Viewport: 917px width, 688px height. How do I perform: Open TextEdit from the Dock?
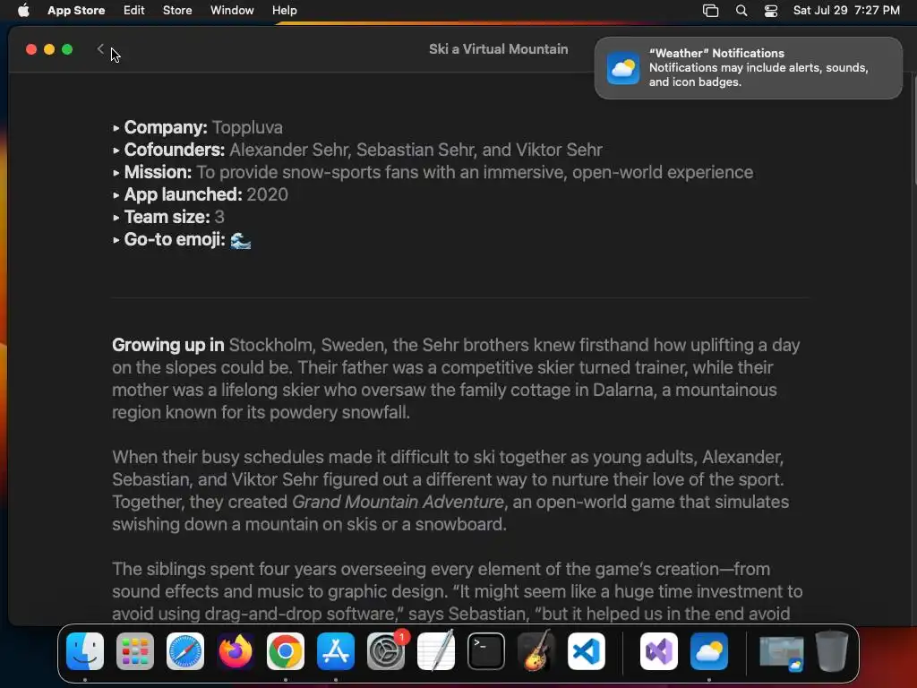436,651
